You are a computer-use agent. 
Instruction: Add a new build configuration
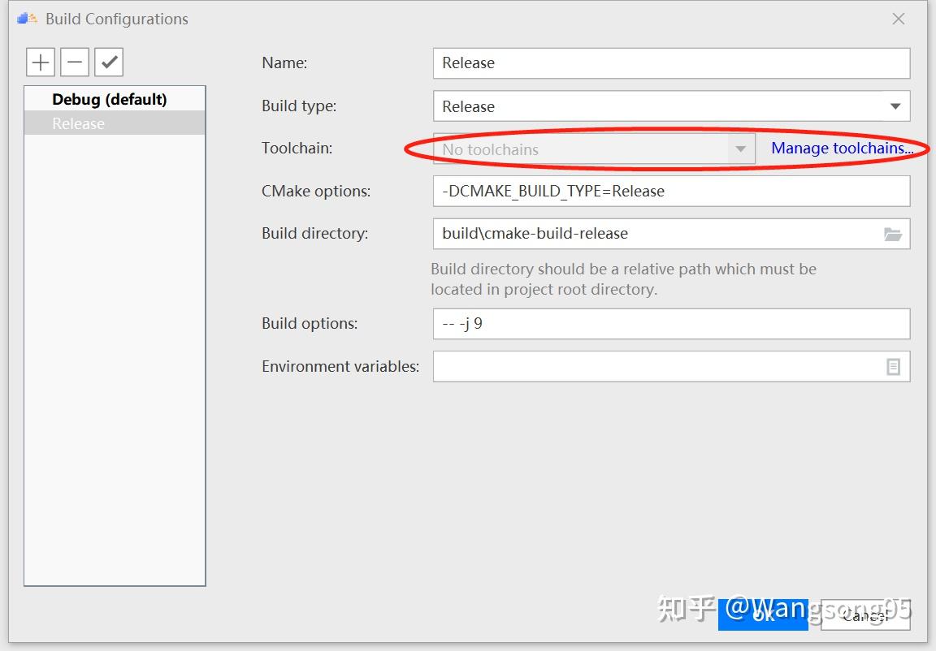pyautogui.click(x=41, y=62)
